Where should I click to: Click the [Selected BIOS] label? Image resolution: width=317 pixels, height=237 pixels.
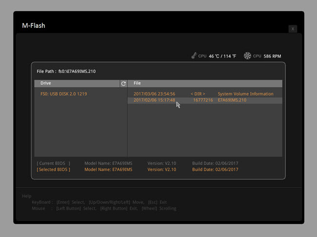[x=53, y=169]
